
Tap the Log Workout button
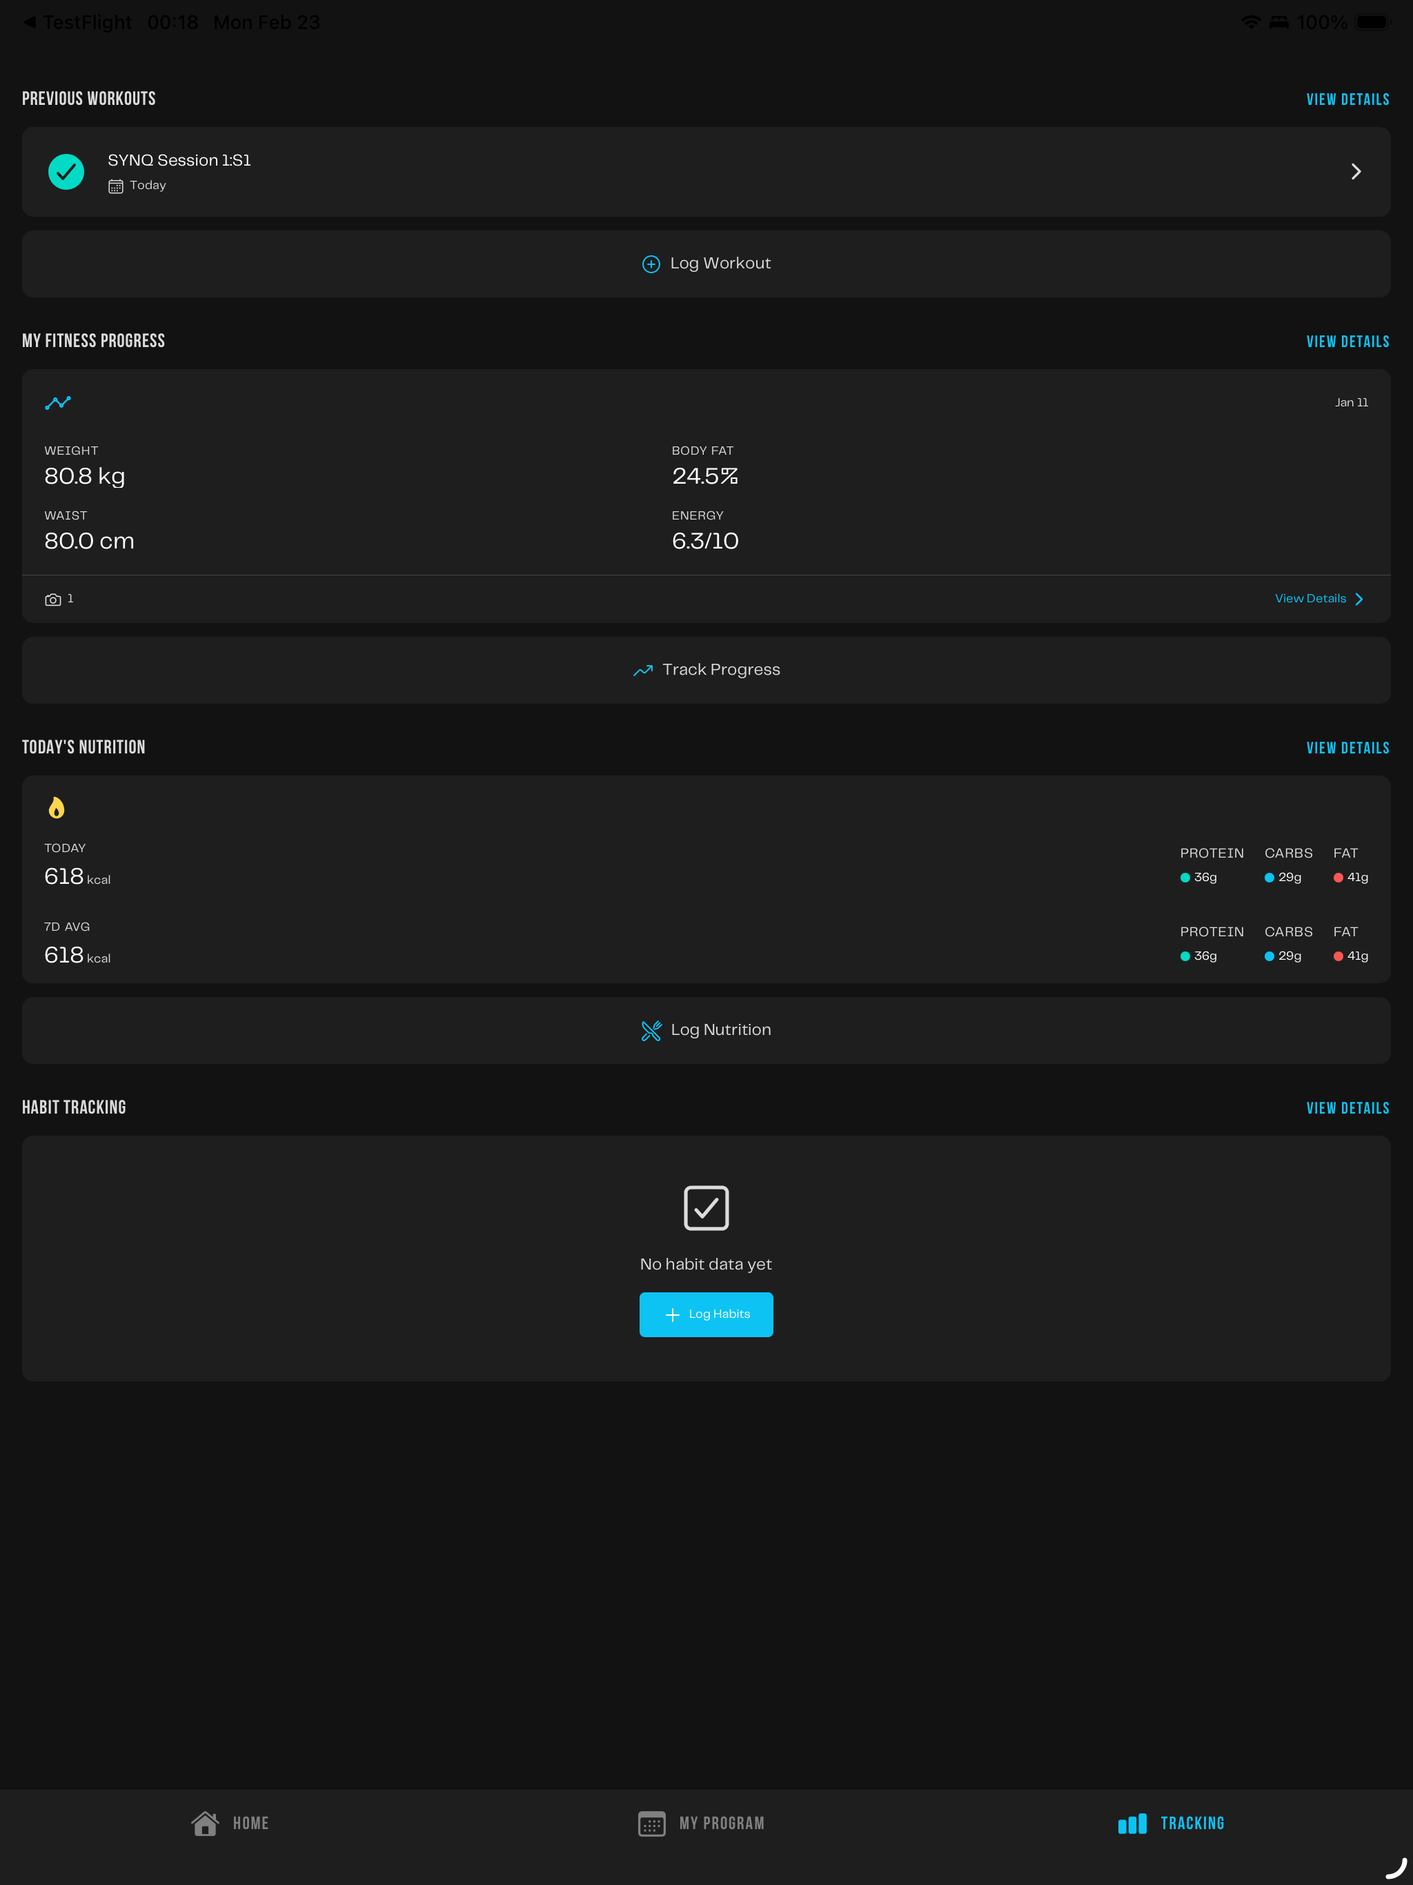click(x=706, y=264)
